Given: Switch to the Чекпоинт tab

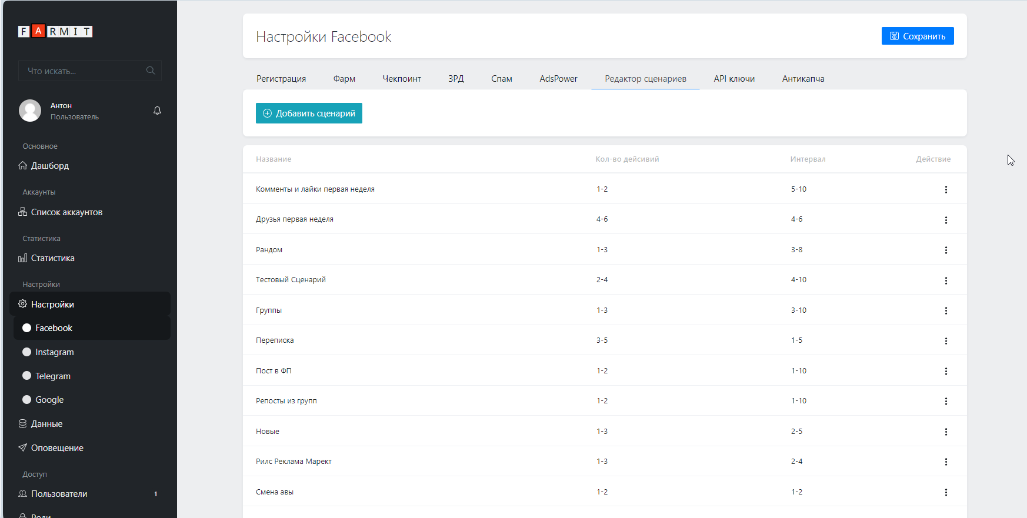Looking at the screenshot, I should pyautogui.click(x=402, y=79).
